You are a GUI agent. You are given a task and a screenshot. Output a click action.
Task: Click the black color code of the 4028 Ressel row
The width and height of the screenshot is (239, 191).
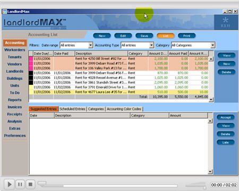tap(31, 77)
